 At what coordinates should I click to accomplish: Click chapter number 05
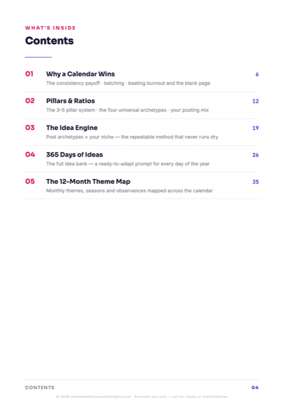tap(30, 181)
